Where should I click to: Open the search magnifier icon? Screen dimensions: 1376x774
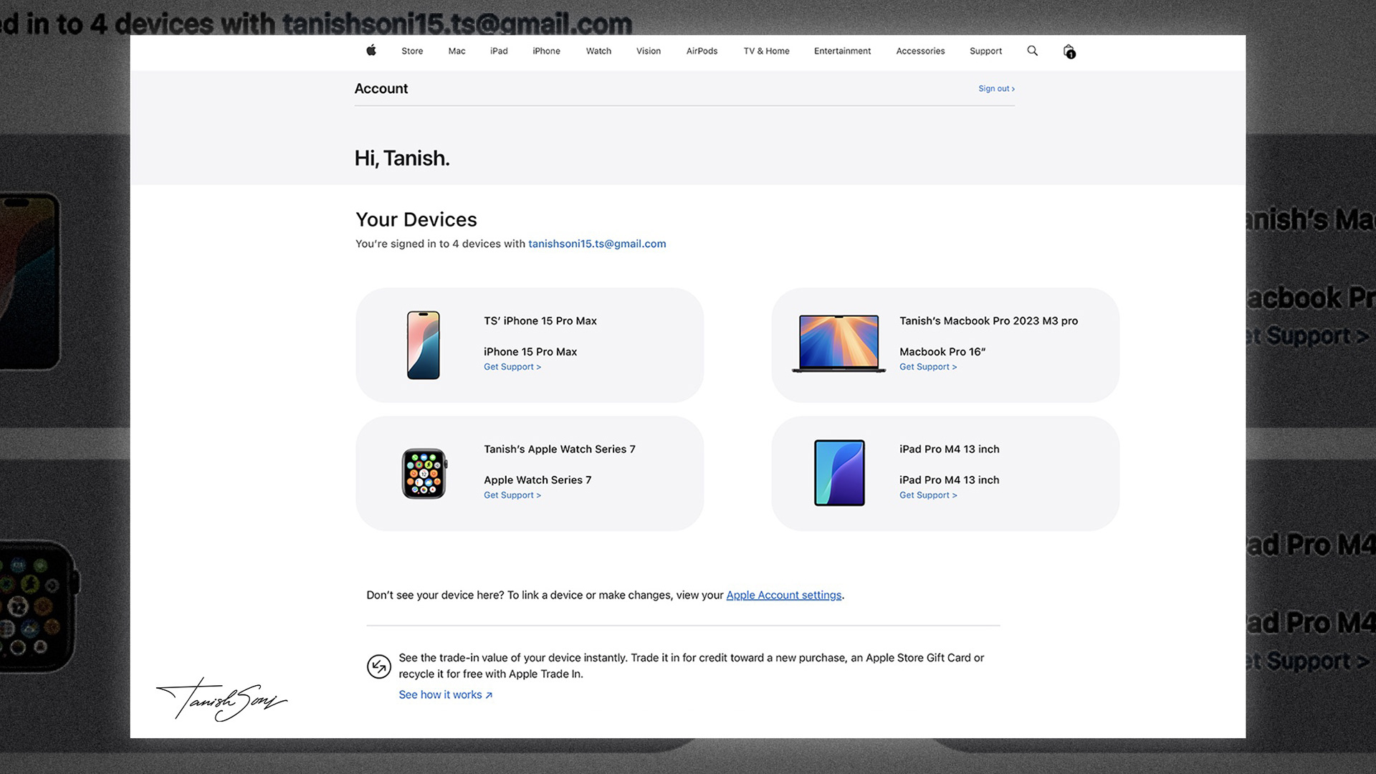[1032, 51]
